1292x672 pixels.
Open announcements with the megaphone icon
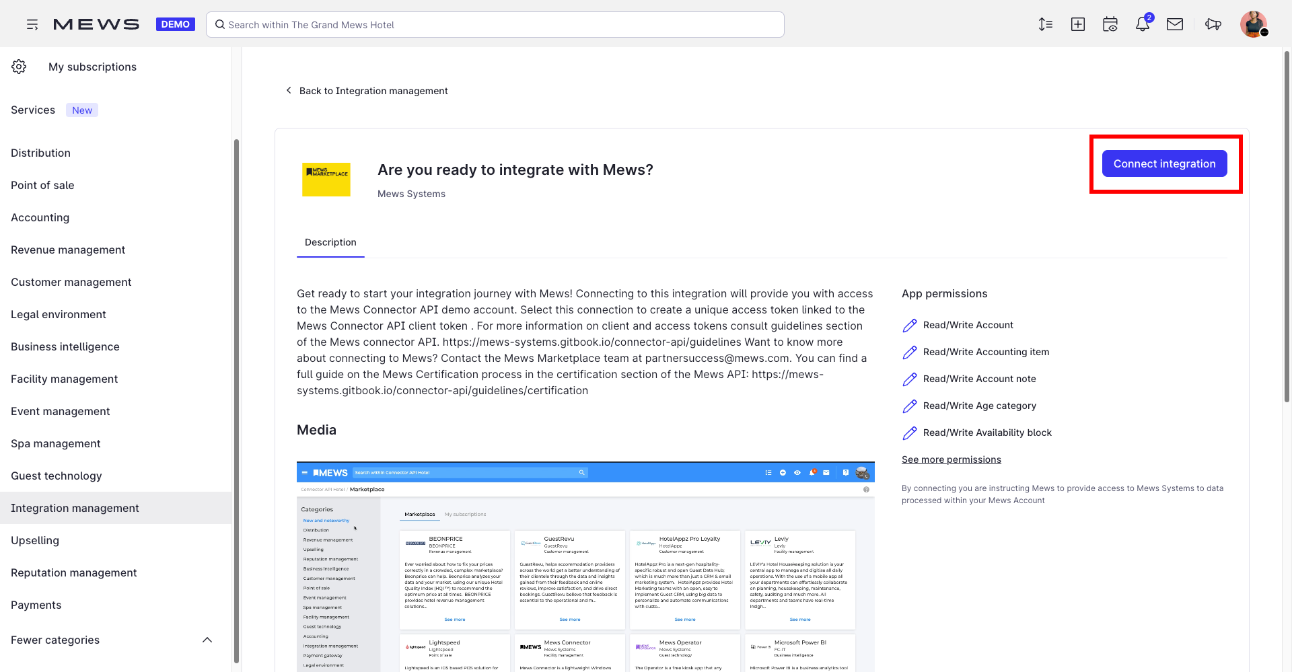pos(1213,24)
